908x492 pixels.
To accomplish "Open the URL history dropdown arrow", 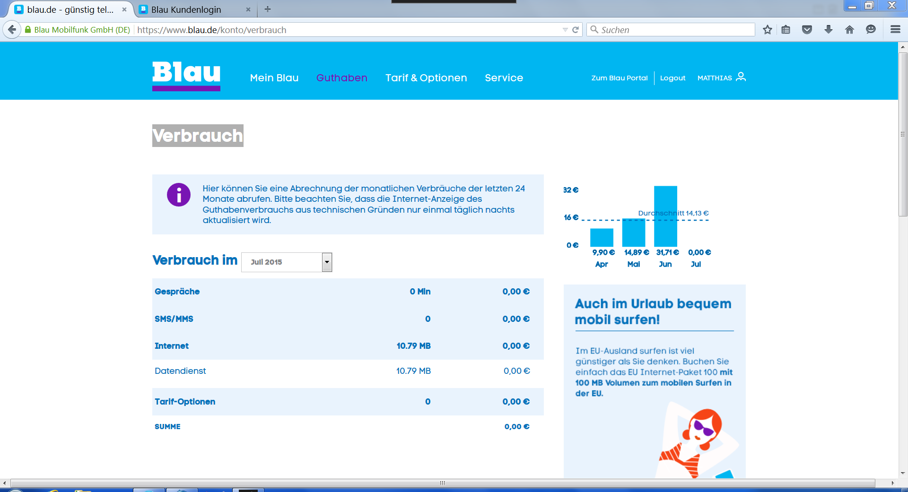I will click(565, 30).
